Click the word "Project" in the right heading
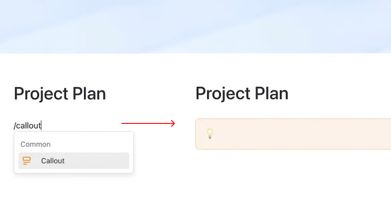391x217 pixels. click(222, 93)
